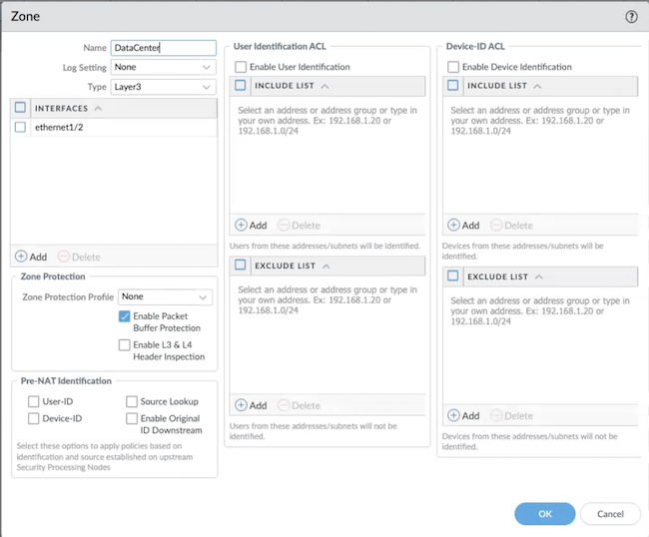Check the Source Lookup option

[132, 401]
